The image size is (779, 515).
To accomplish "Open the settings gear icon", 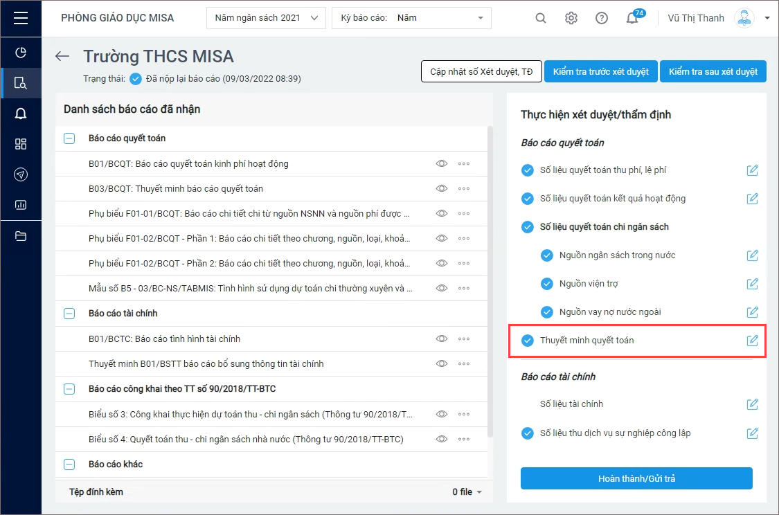I will (x=571, y=19).
